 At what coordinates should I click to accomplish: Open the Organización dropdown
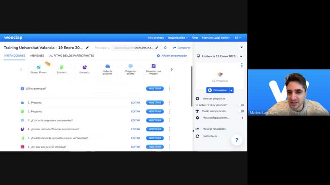177,38
